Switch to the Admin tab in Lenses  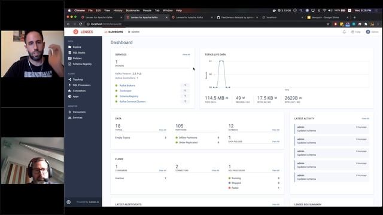pyautogui.click(x=134, y=32)
